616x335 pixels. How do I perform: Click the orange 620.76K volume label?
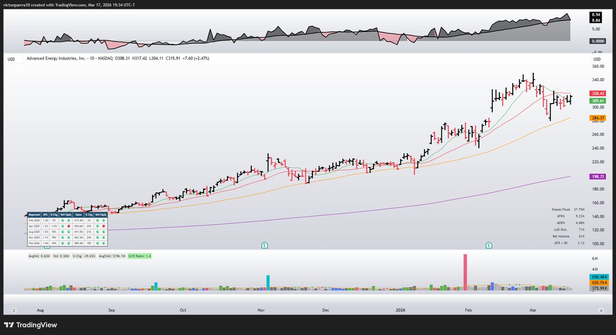coord(600,283)
